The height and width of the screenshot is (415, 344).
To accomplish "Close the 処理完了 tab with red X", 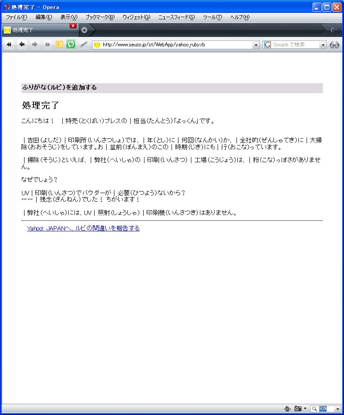I will click(73, 26).
